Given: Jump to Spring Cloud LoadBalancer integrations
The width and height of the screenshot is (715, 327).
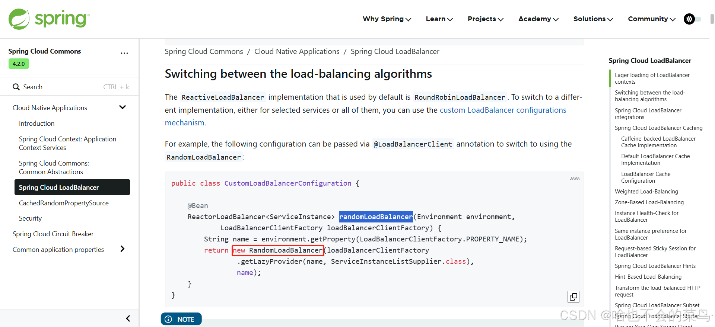Looking at the screenshot, I should pyautogui.click(x=648, y=114).
